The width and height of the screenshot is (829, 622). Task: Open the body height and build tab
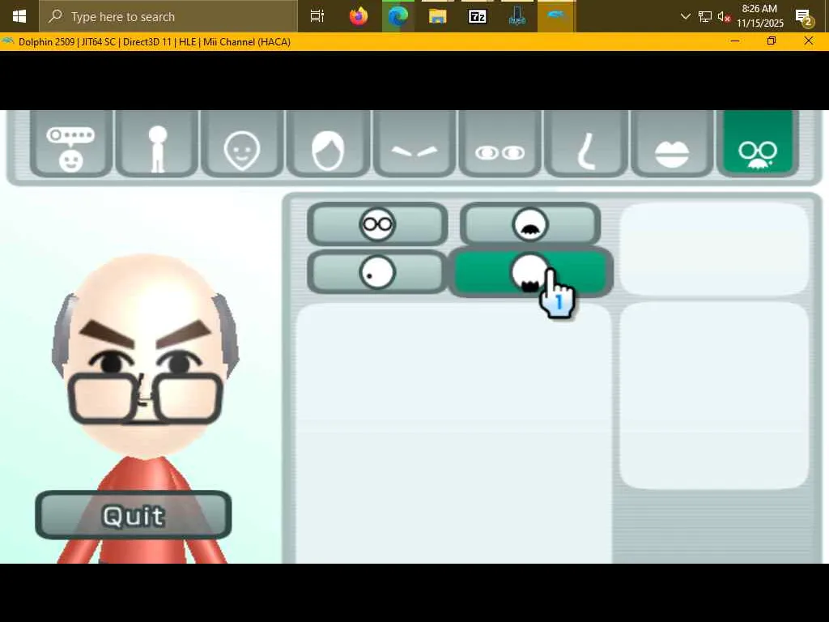[x=157, y=143]
